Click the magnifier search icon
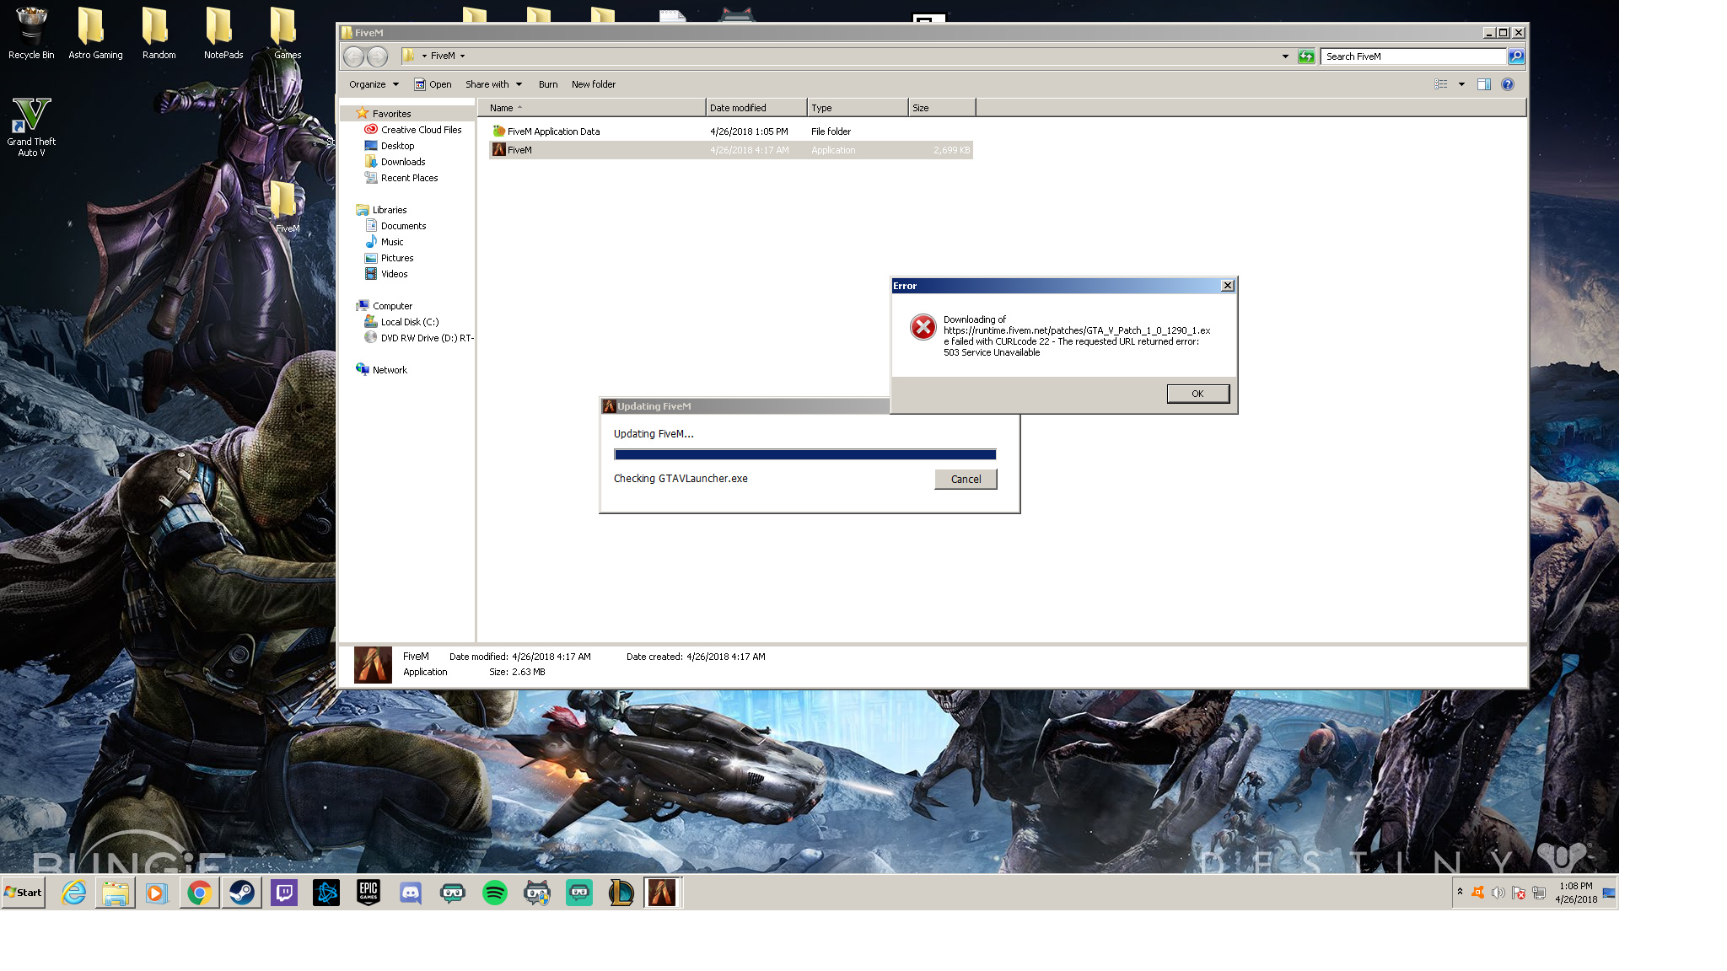The image size is (1727, 971). click(1516, 56)
